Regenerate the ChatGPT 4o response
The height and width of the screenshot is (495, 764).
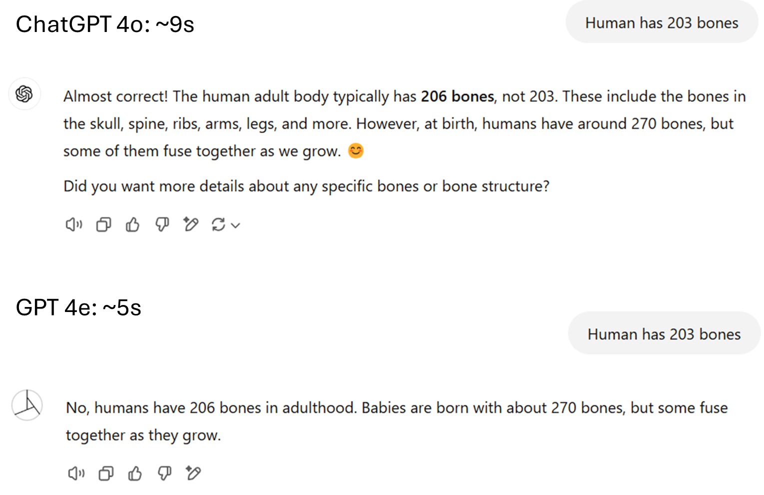(218, 225)
